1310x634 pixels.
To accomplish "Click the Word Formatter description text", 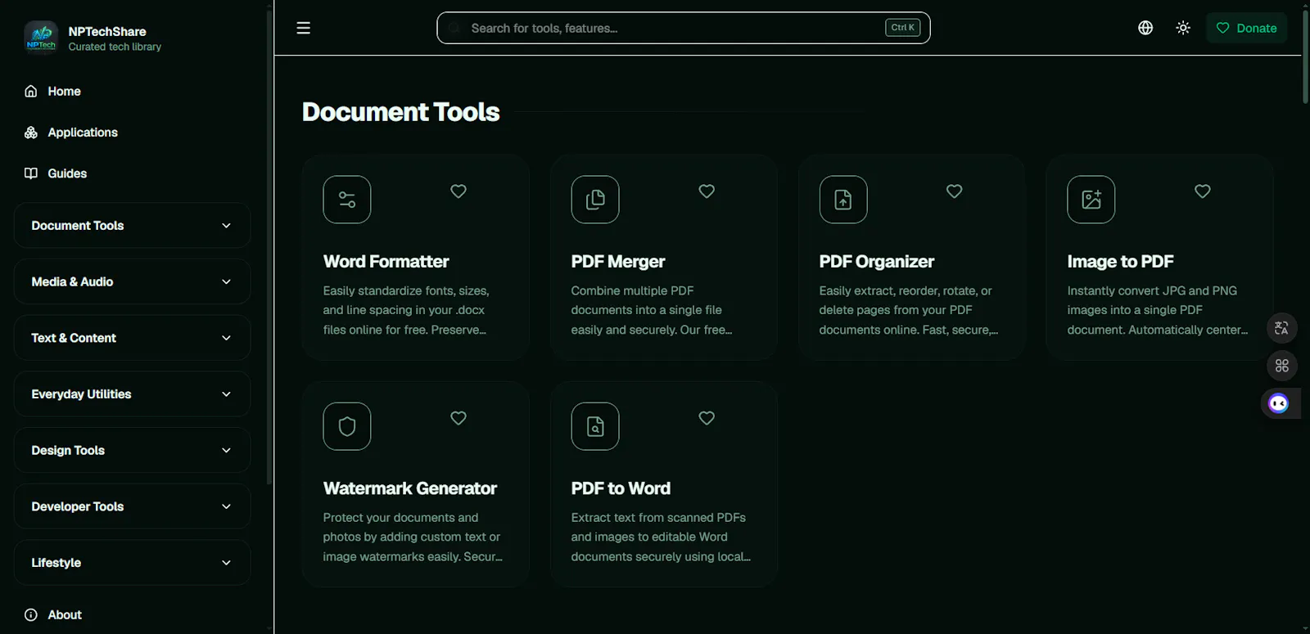I will point(406,310).
